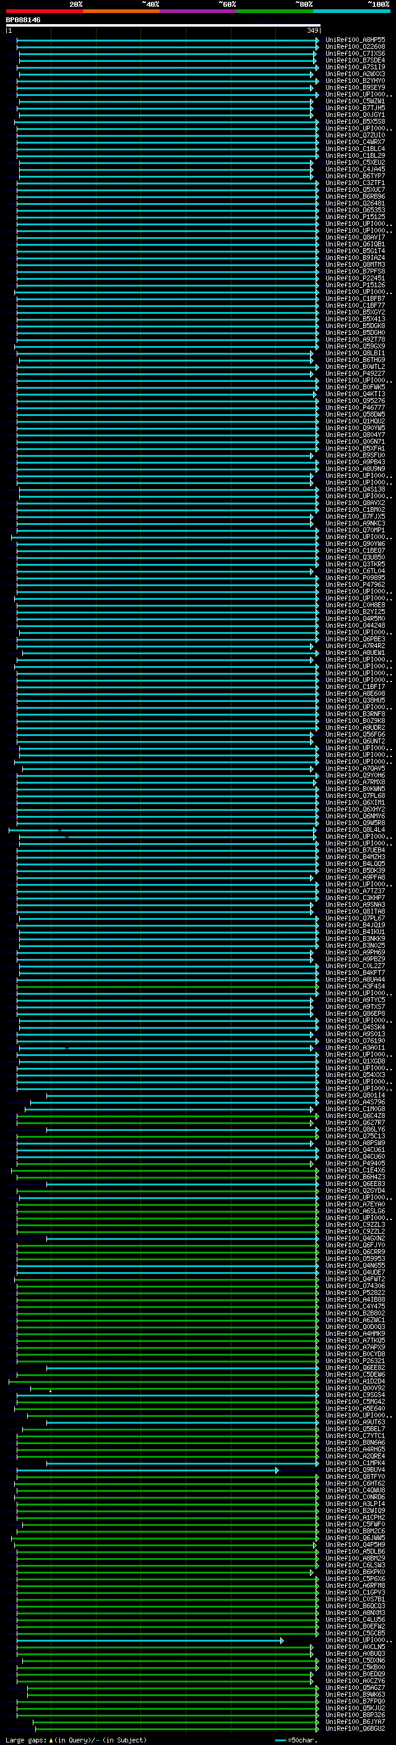Select the UniRef100_A9PFA8 label
Viewport: 396px width, 1745px height.
(355, 878)
